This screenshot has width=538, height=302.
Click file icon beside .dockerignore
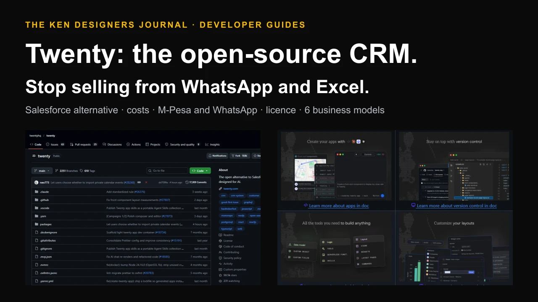tap(37, 232)
